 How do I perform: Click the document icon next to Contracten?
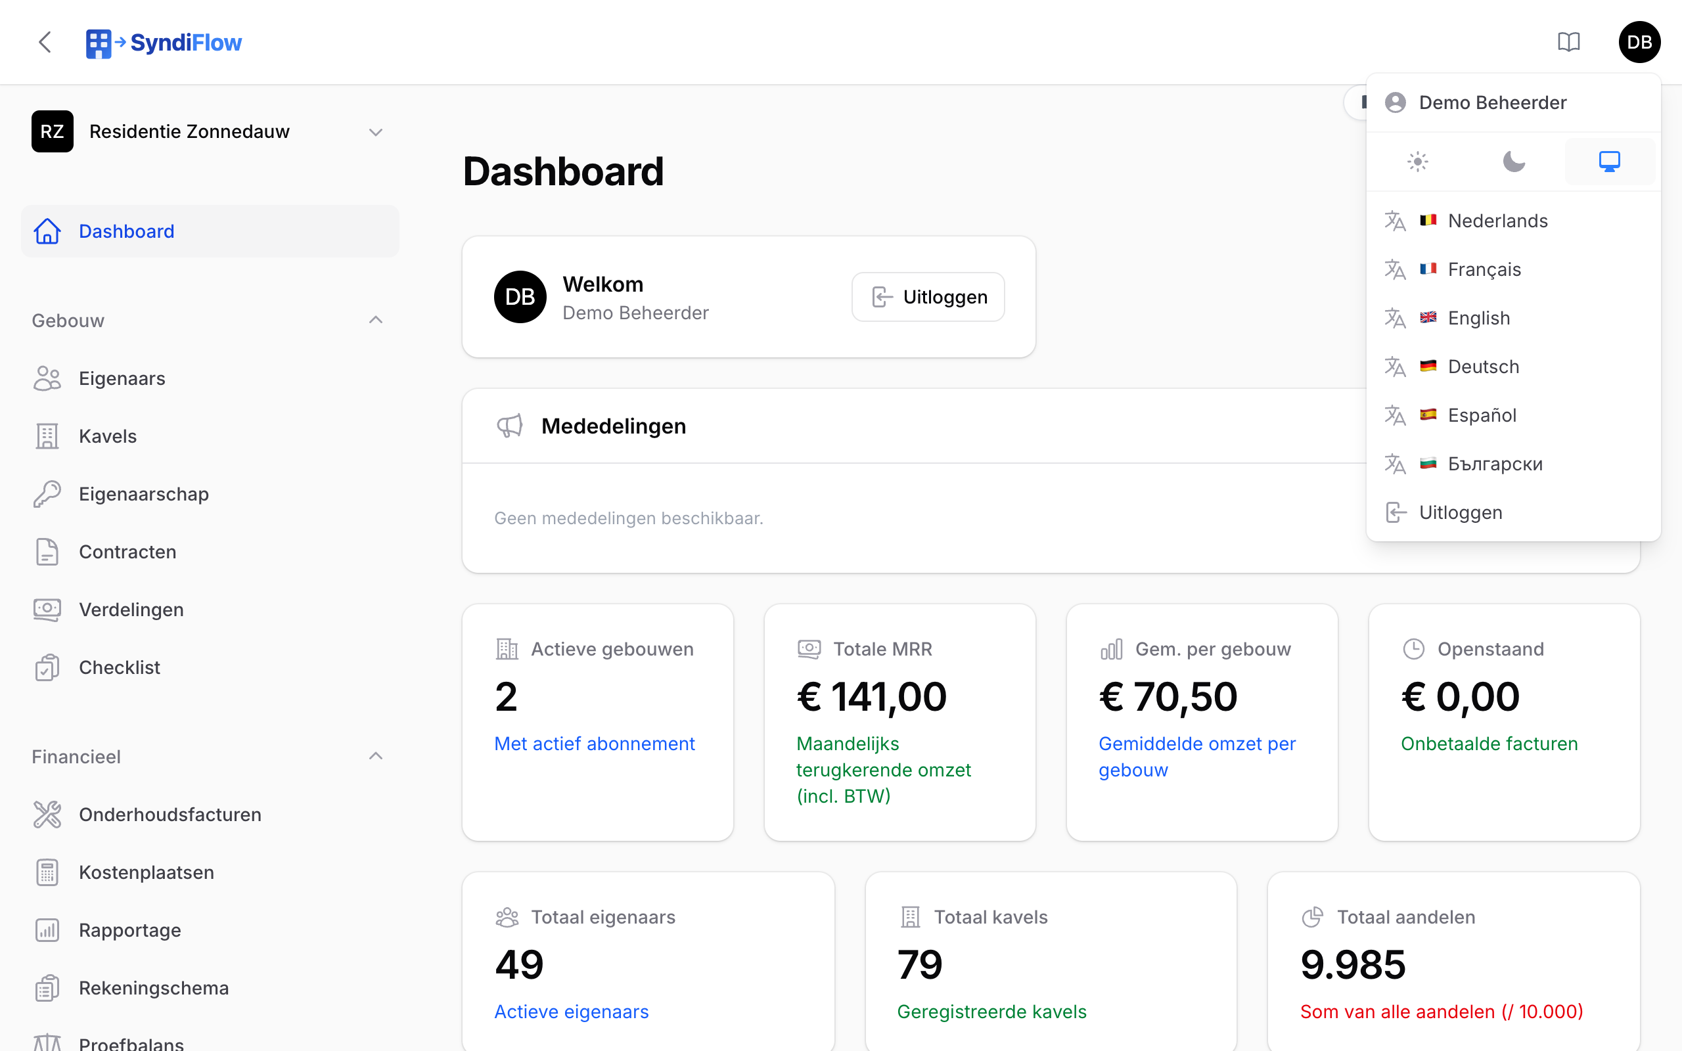pos(47,552)
